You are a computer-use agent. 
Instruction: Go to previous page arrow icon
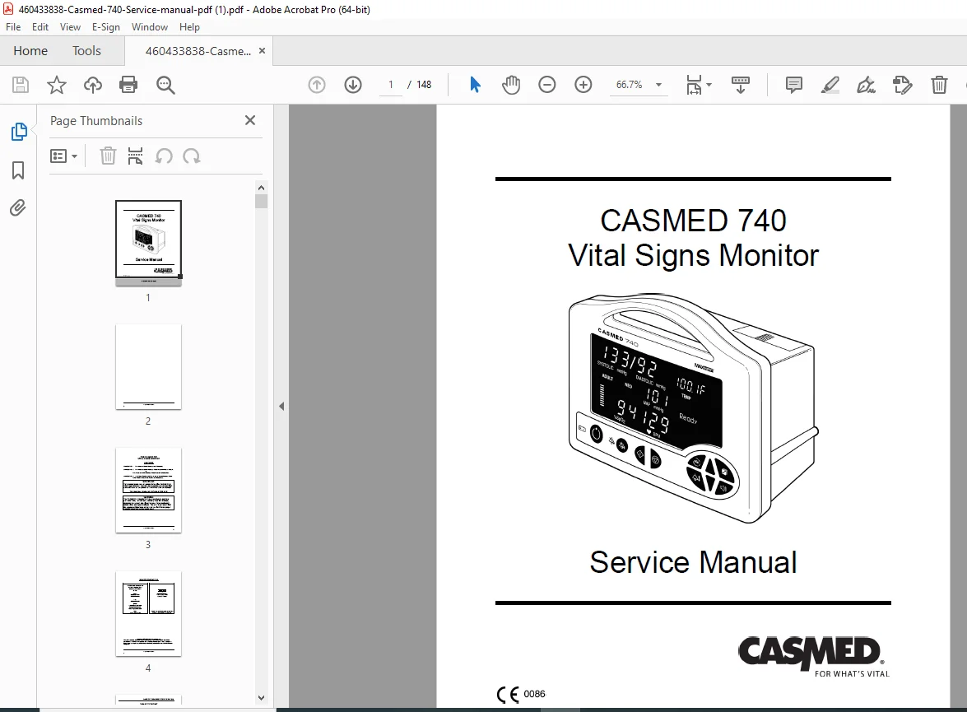pyautogui.click(x=316, y=85)
